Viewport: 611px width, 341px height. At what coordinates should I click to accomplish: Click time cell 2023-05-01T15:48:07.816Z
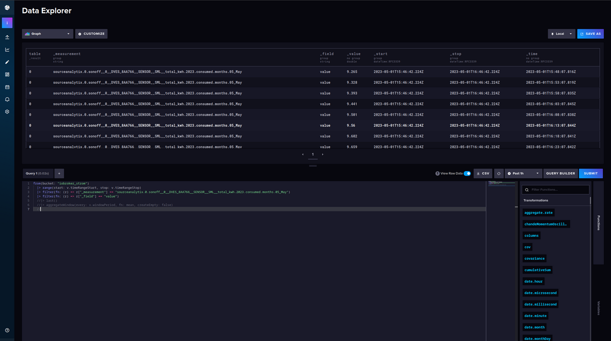click(x=551, y=72)
